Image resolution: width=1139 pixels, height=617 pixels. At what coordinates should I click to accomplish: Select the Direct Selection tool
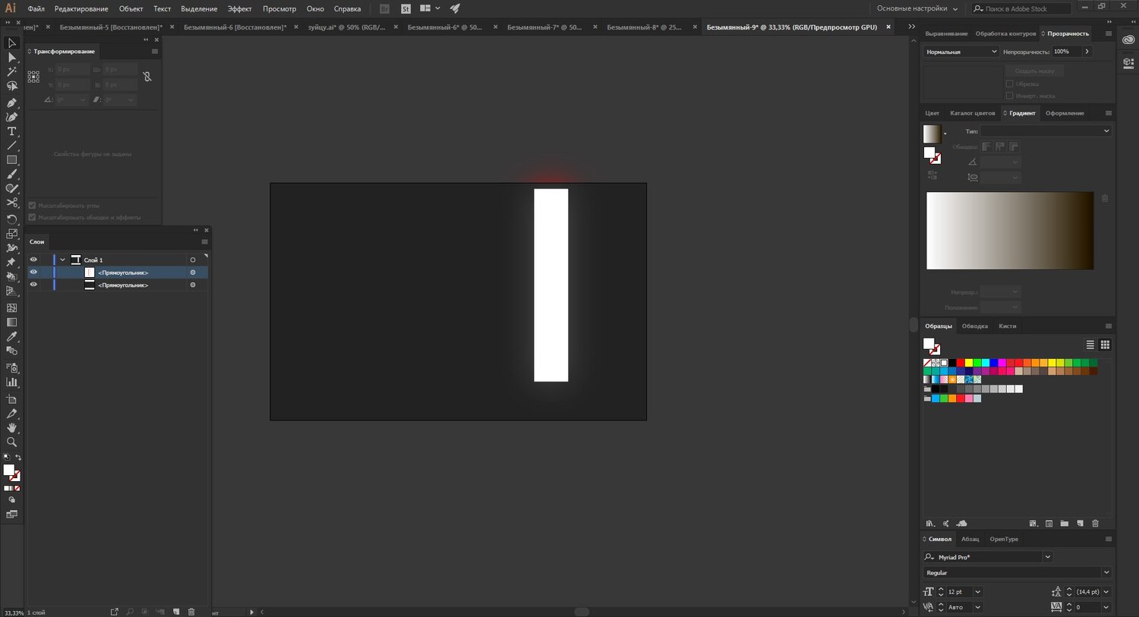(x=11, y=58)
